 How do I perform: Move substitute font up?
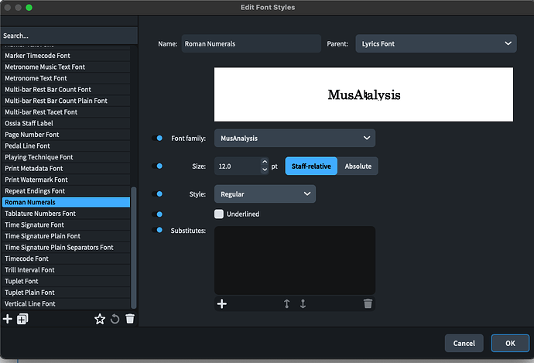point(287,303)
